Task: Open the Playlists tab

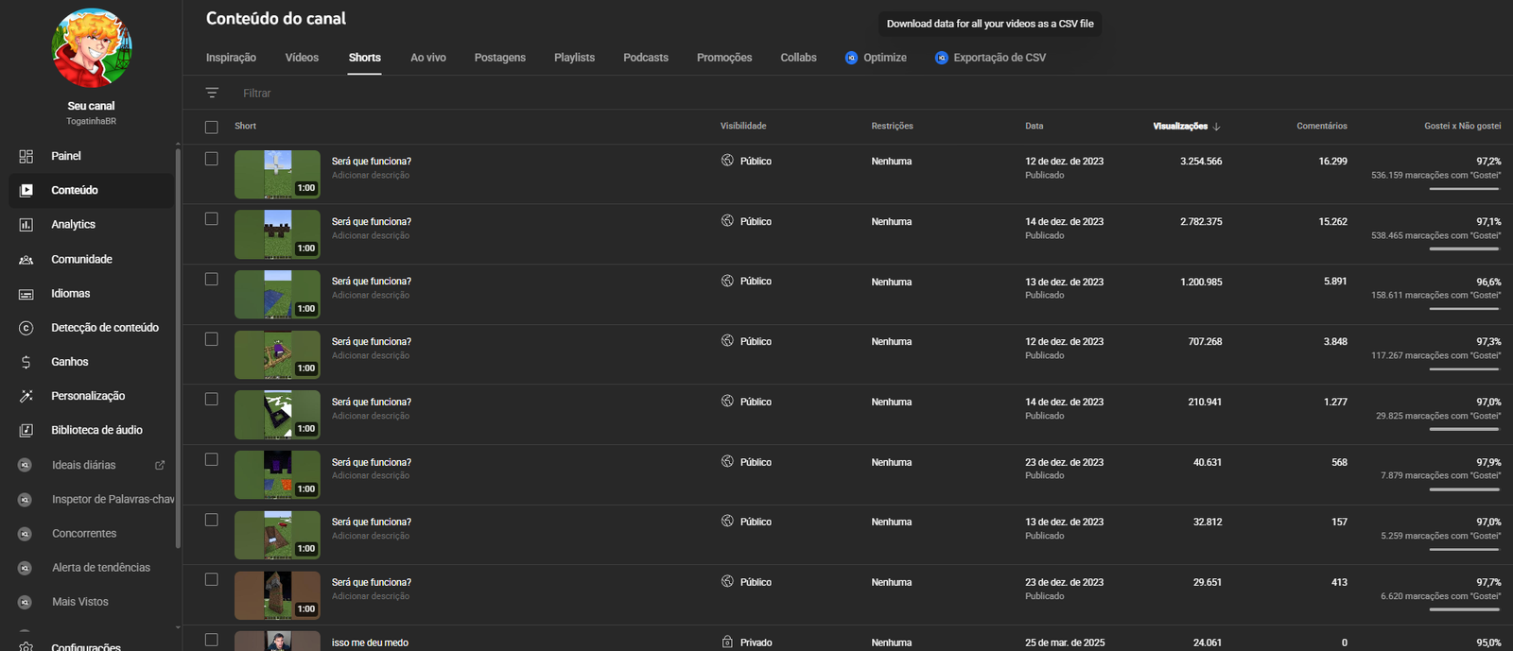Action: click(x=574, y=58)
